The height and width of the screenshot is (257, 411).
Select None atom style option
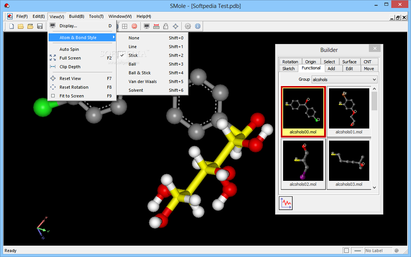coord(153,38)
